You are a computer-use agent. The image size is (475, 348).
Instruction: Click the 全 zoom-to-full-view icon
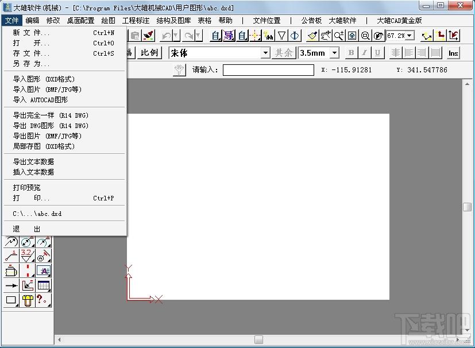coord(352,36)
